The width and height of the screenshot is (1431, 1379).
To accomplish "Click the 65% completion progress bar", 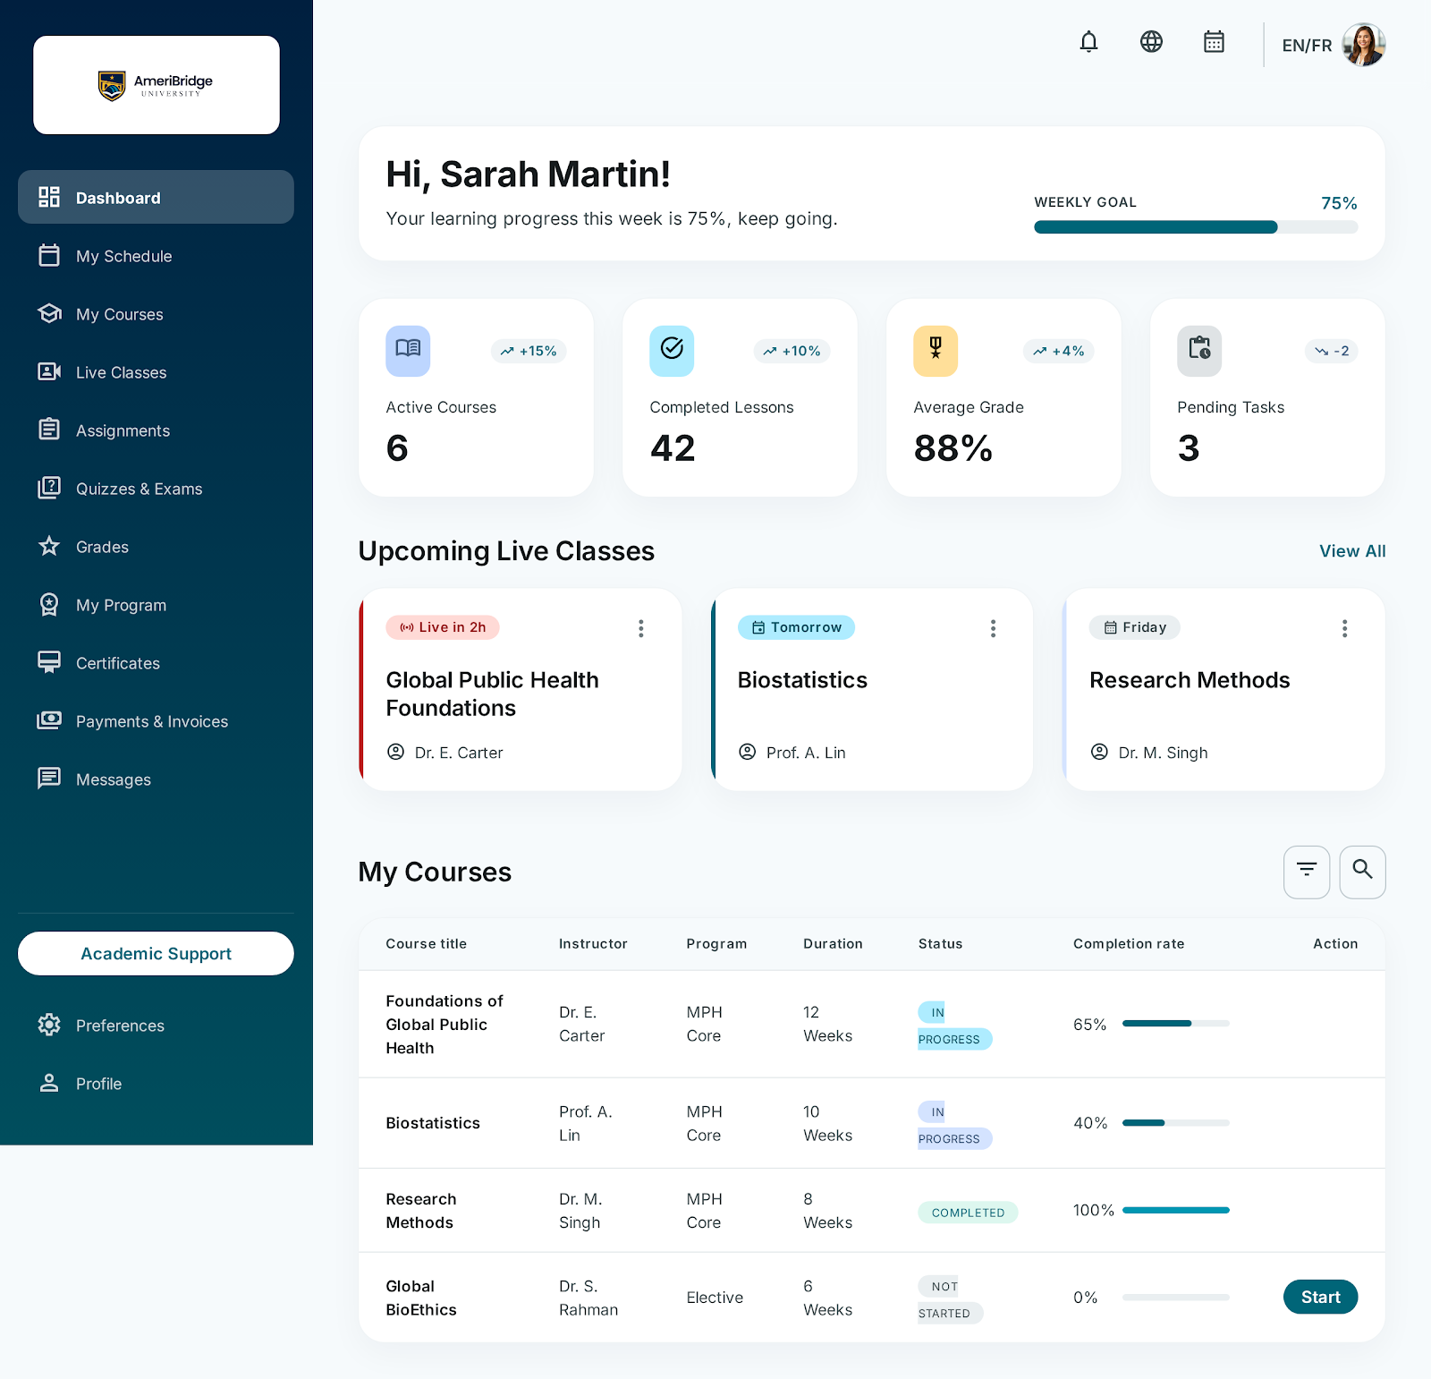I will tap(1175, 1023).
